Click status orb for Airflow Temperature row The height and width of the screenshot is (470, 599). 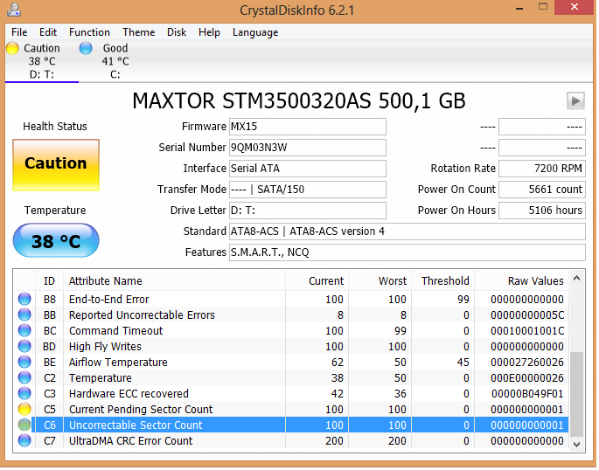point(24,362)
